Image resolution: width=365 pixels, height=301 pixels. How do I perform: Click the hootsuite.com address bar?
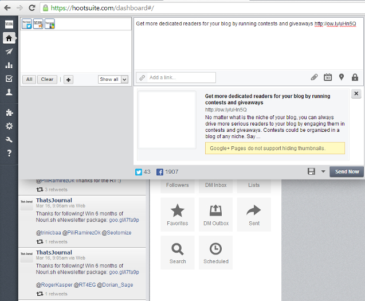[x=202, y=8]
